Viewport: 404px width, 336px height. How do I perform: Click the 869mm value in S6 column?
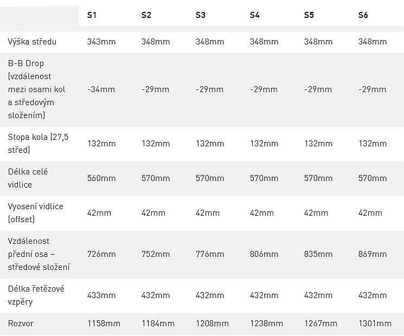pyautogui.click(x=373, y=254)
